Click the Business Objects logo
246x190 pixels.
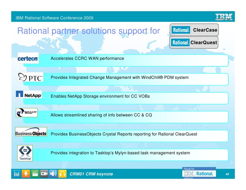pyautogui.click(x=31, y=132)
